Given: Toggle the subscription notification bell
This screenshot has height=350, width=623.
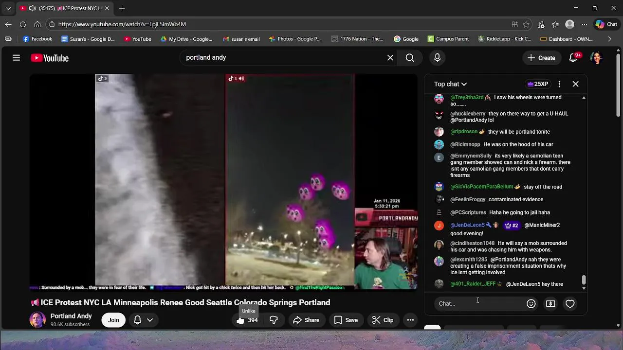Looking at the screenshot, I should [137, 320].
